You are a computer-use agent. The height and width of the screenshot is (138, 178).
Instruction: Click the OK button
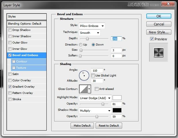pyautogui.click(x=159, y=16)
